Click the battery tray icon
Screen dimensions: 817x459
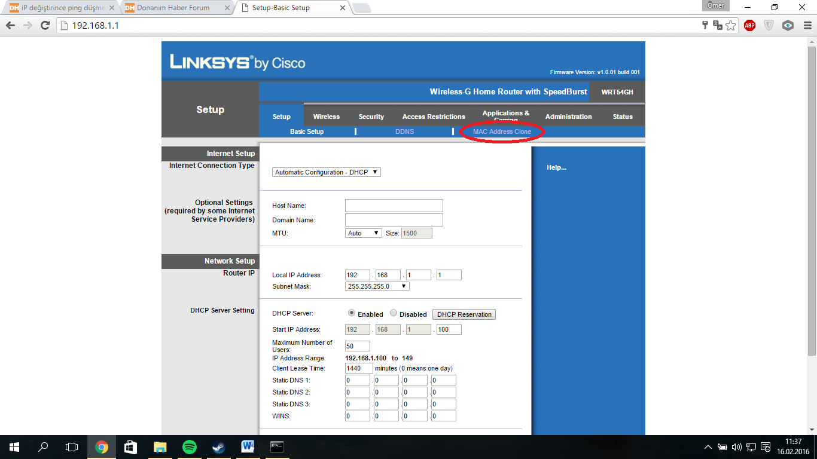click(723, 446)
